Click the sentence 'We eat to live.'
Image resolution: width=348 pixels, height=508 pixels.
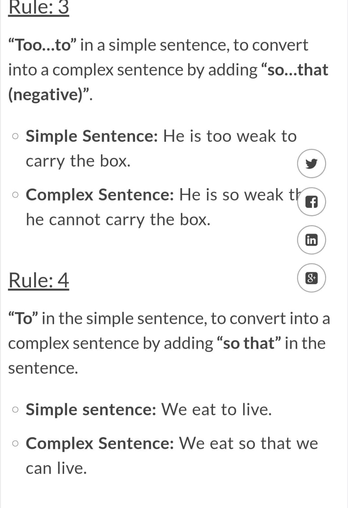[217, 410]
